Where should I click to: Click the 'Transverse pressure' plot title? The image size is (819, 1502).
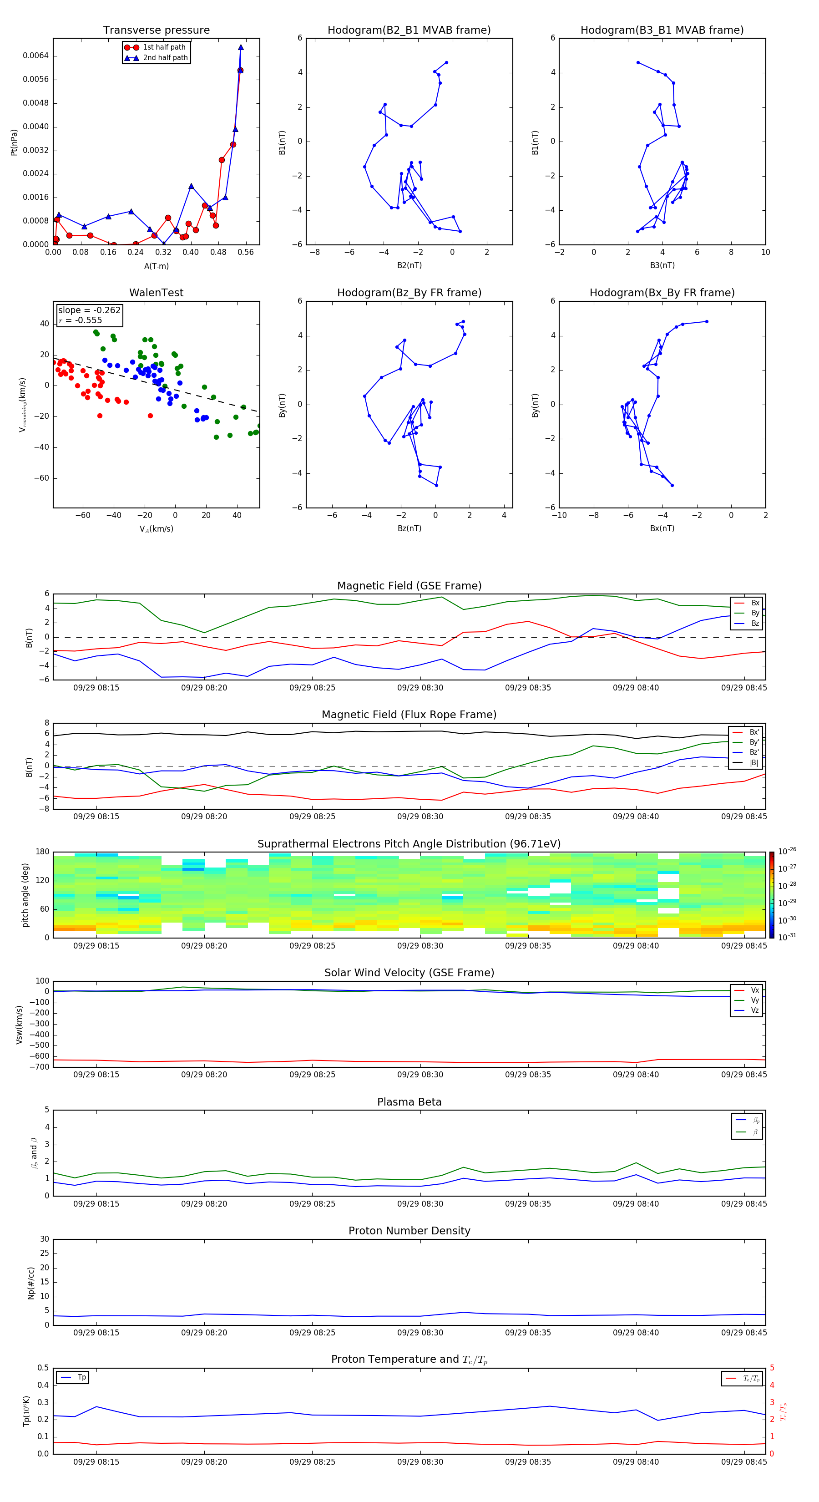156,30
